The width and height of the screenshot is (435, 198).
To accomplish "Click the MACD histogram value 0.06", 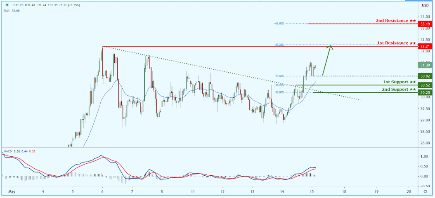I will [x=17, y=151].
